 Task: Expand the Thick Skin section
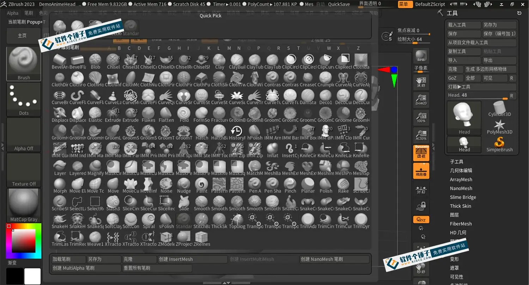(x=460, y=206)
